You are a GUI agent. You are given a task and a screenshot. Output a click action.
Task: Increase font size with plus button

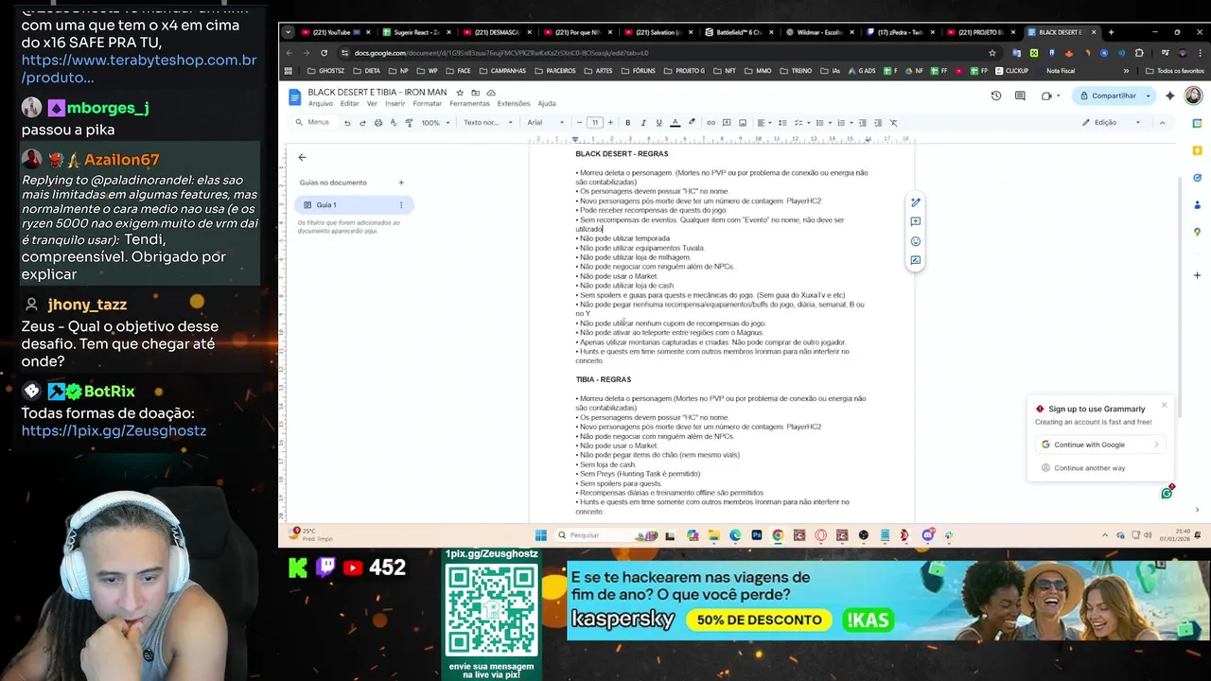pos(610,123)
